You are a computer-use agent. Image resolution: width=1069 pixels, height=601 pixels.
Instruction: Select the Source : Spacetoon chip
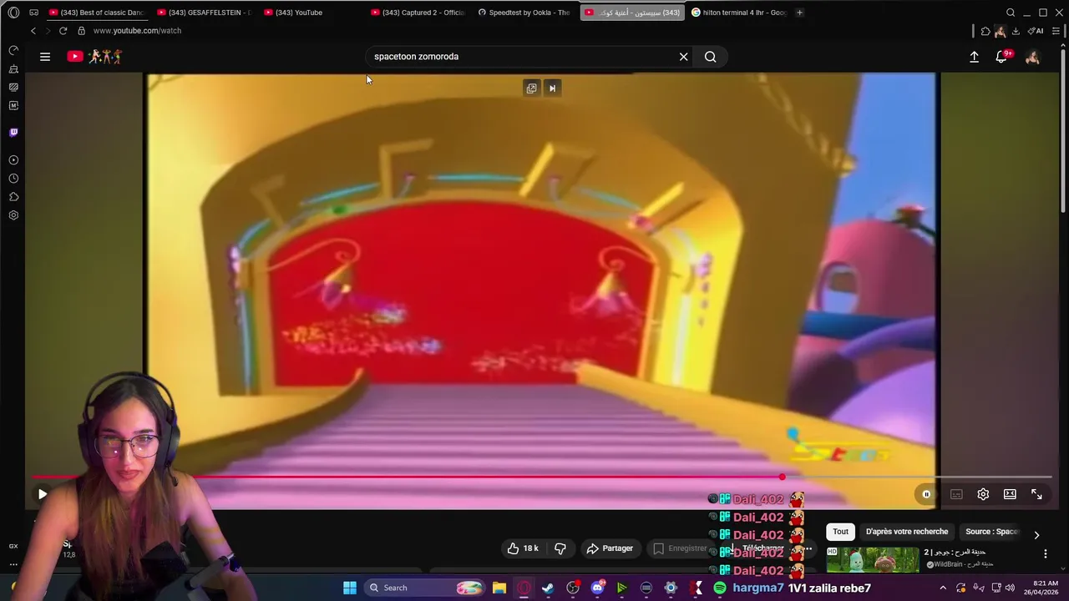click(x=992, y=532)
